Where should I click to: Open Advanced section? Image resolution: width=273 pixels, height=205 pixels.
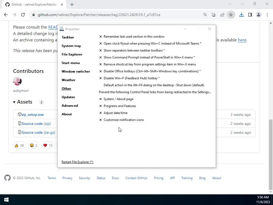point(70,106)
